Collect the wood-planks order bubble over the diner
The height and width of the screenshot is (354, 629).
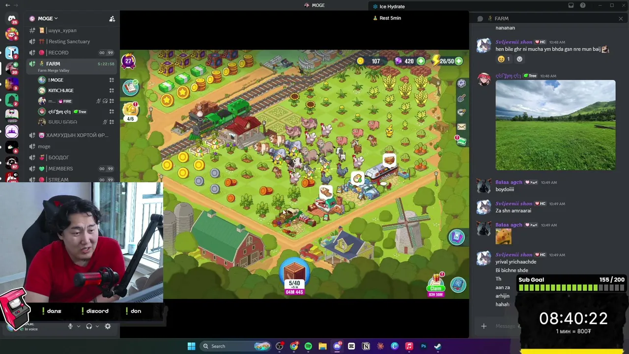389,161
